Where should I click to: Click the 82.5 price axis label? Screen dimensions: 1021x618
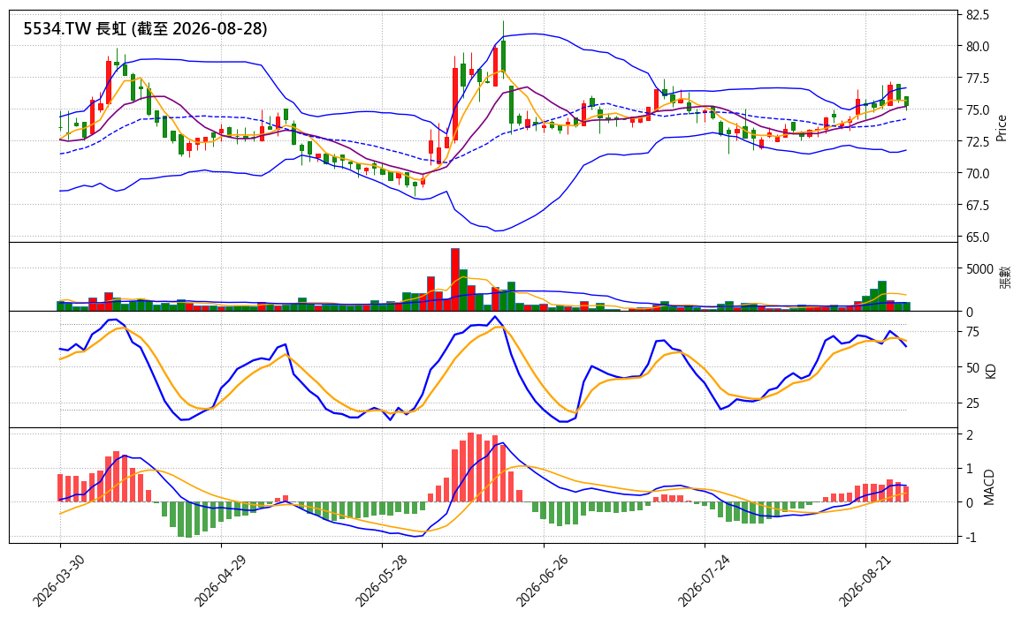point(978,15)
